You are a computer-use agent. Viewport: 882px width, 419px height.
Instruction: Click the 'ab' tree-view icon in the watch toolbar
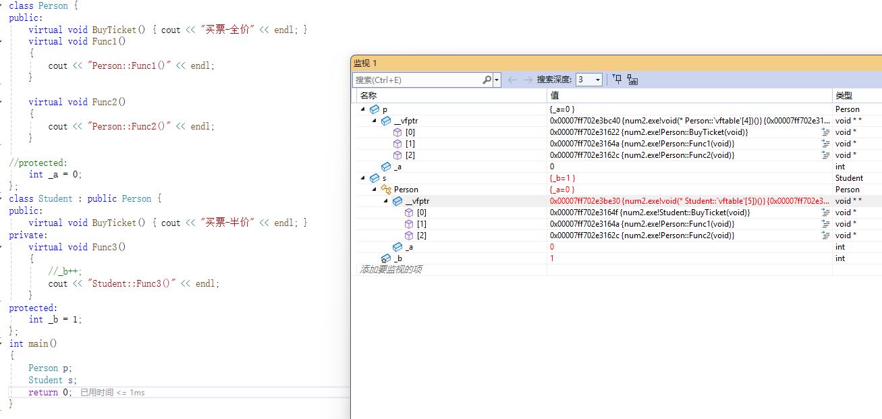[632, 80]
